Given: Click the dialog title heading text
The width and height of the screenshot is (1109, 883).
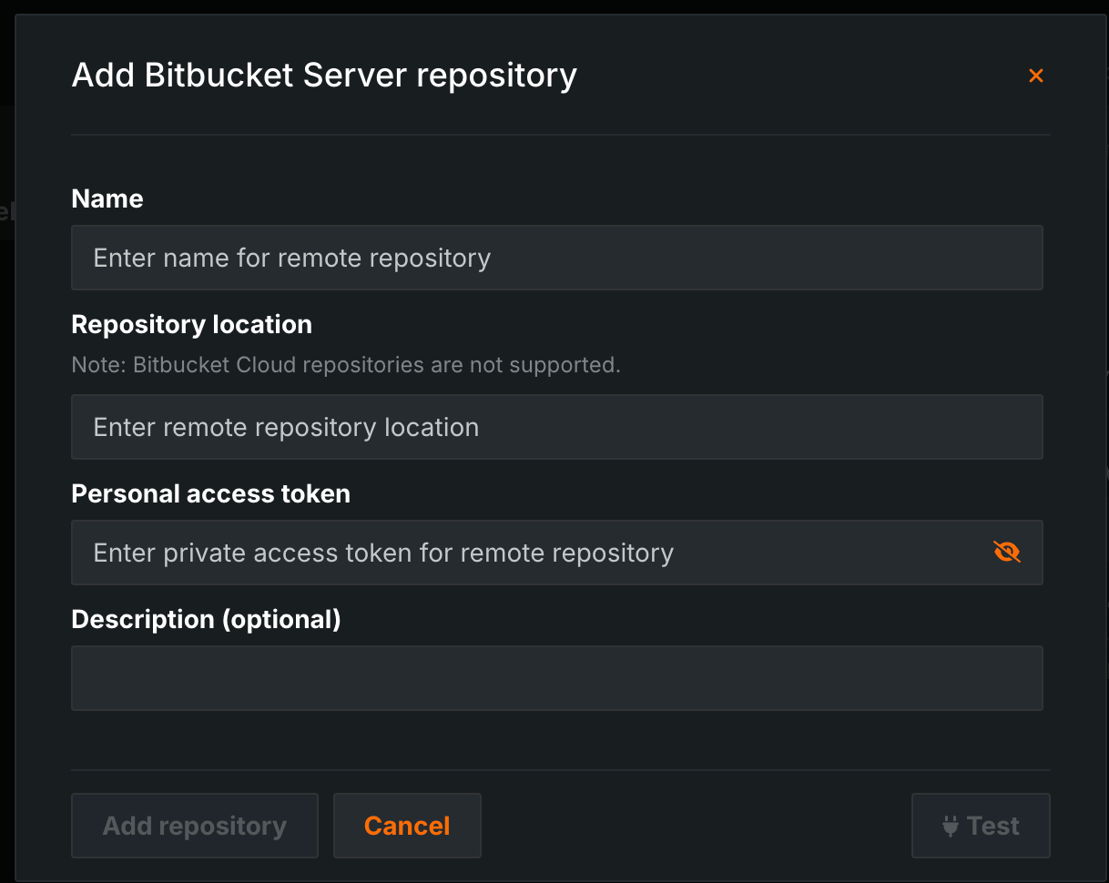Looking at the screenshot, I should [x=324, y=75].
